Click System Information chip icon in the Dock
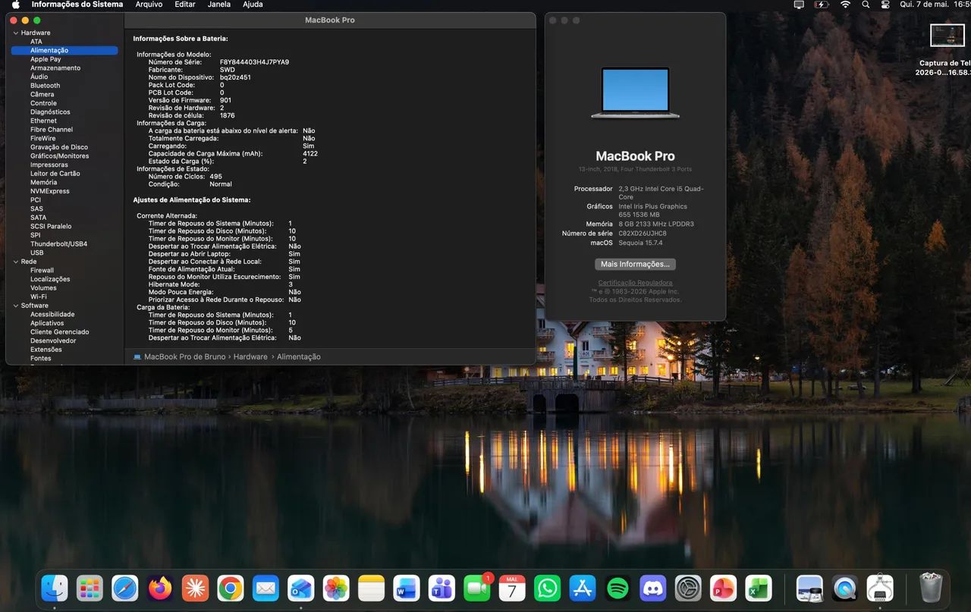Screen dimensions: 971x612 click(880, 588)
